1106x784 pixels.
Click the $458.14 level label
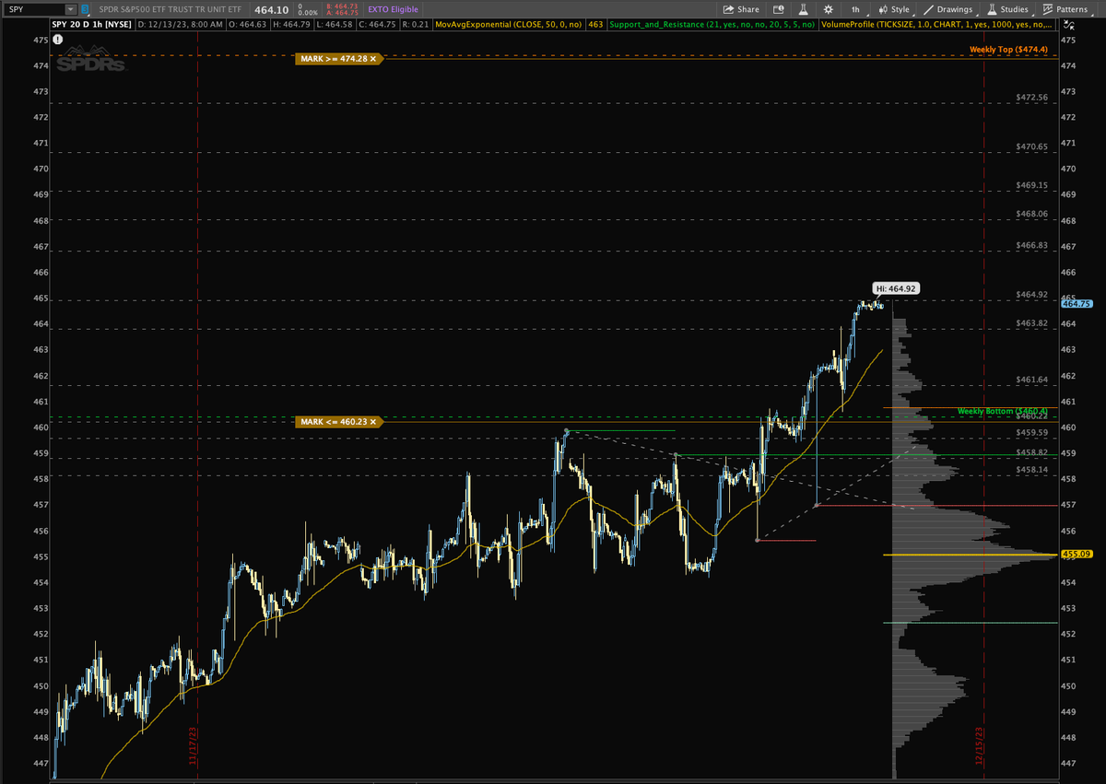[1032, 470]
